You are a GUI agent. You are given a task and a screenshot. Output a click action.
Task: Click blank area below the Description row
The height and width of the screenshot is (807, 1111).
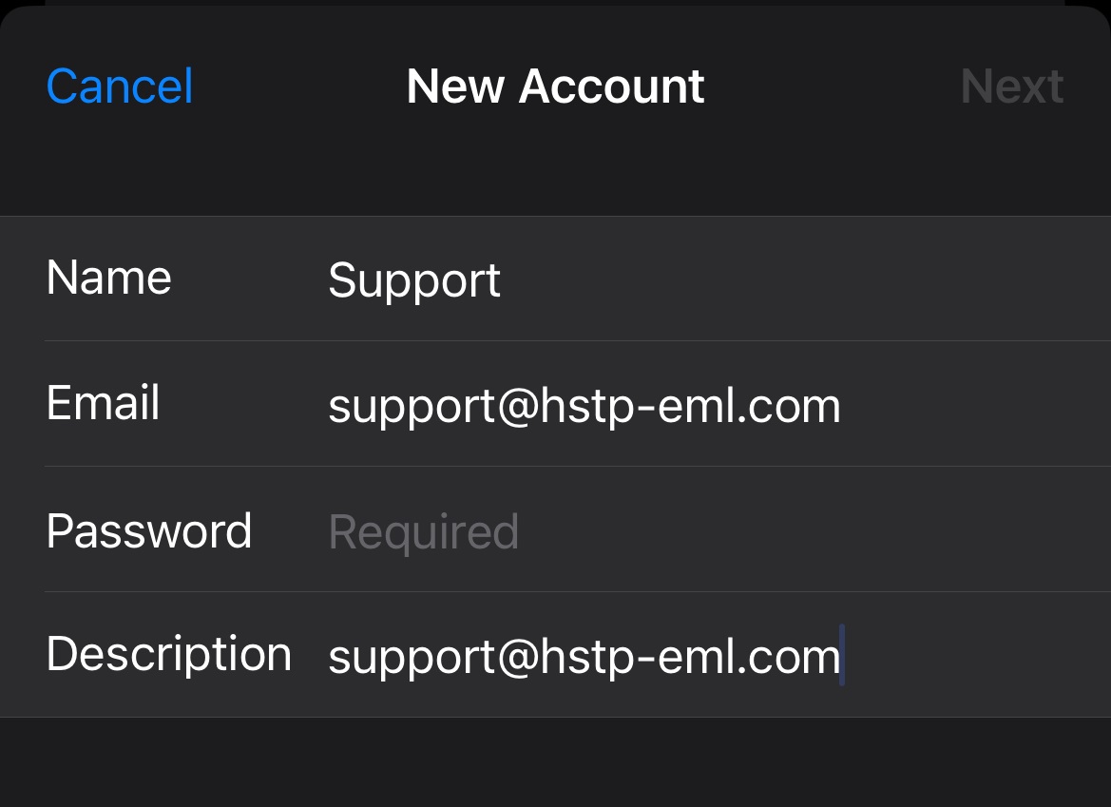(x=555, y=762)
